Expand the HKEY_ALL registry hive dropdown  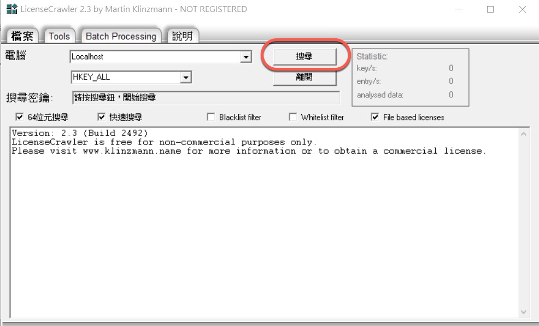(186, 77)
